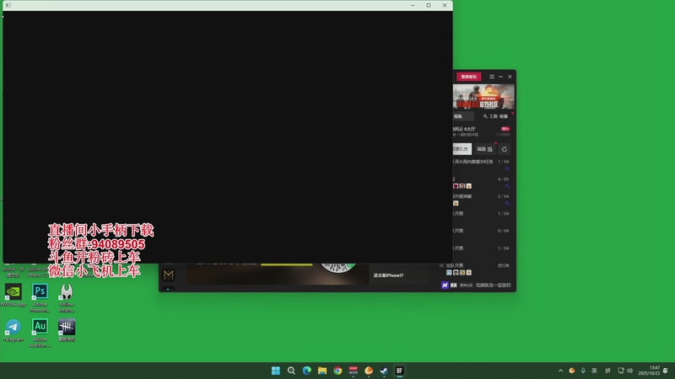675x379 pixels.
Task: Click the official community banner image
Action: click(x=483, y=96)
